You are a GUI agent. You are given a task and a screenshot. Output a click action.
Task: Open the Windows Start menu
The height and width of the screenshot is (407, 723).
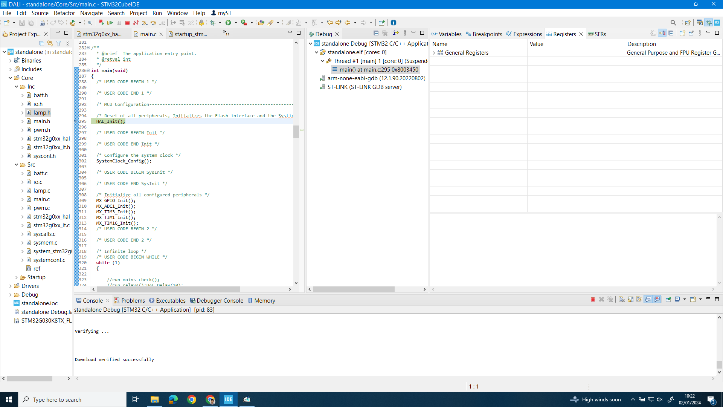pos(8,399)
